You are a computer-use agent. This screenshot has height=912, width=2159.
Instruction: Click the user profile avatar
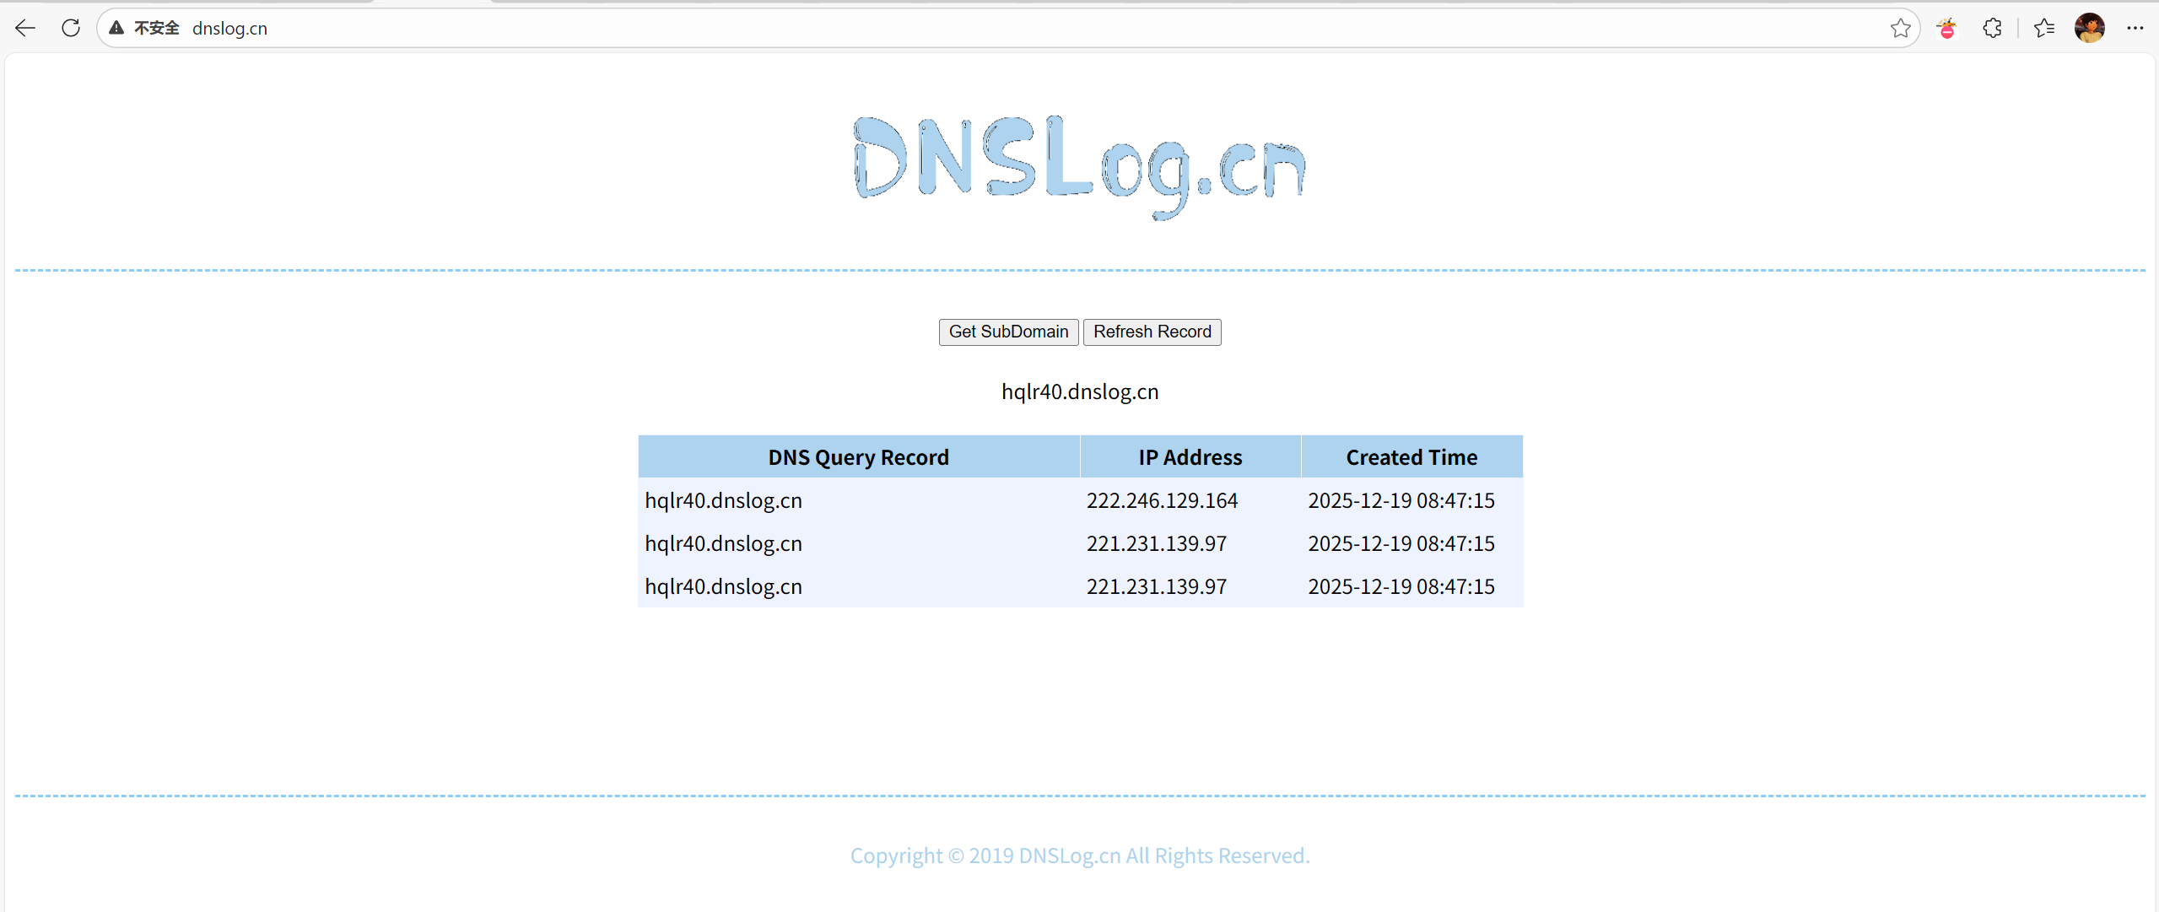coord(2089,28)
